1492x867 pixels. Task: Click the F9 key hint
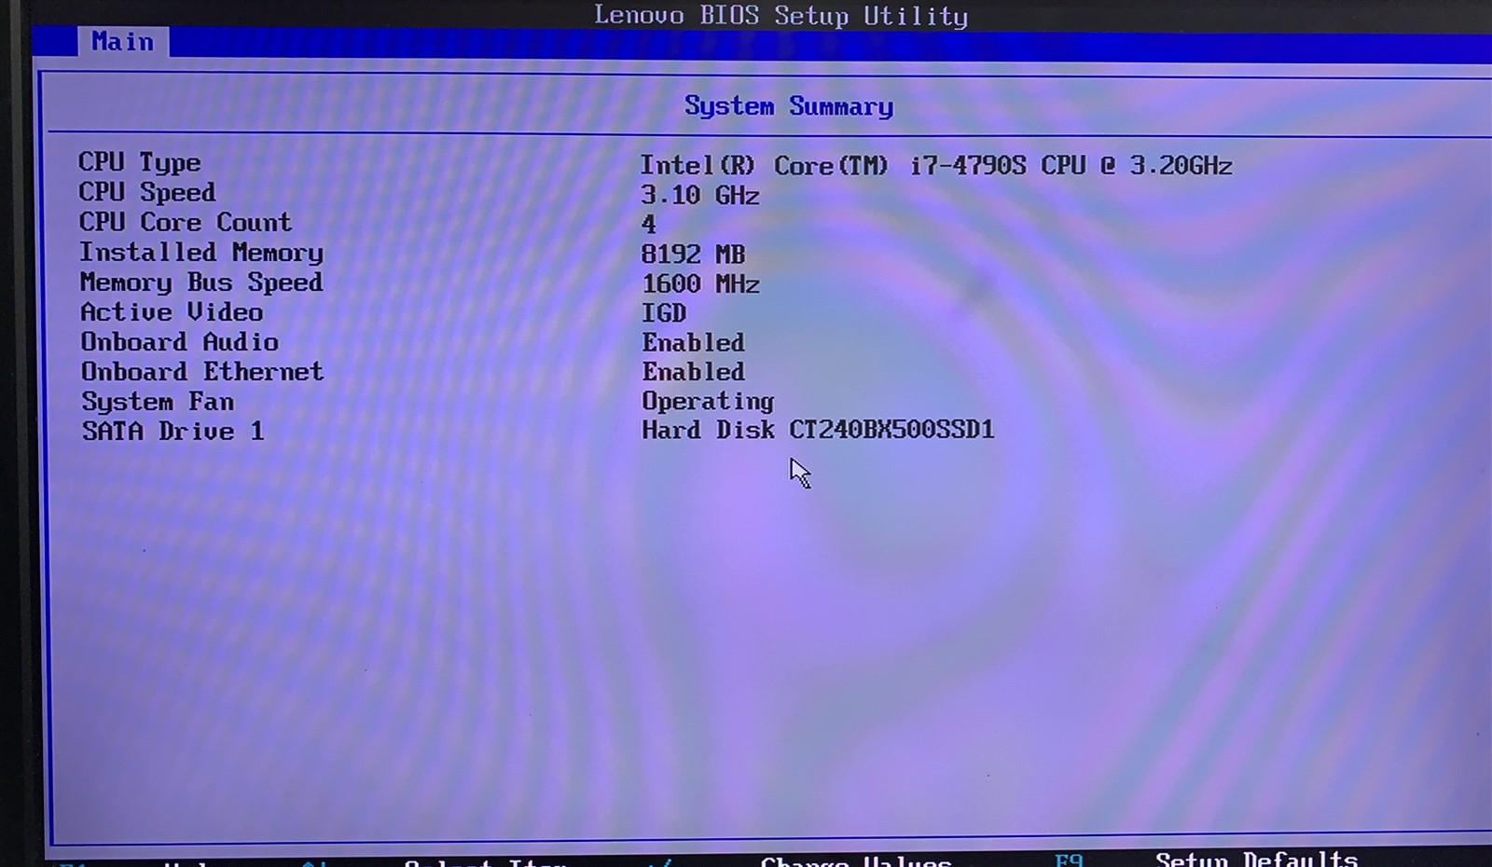[1068, 859]
